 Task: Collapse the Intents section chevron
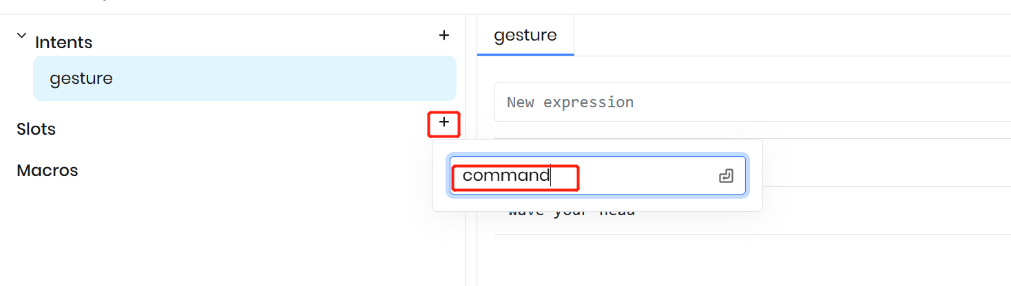(x=21, y=35)
